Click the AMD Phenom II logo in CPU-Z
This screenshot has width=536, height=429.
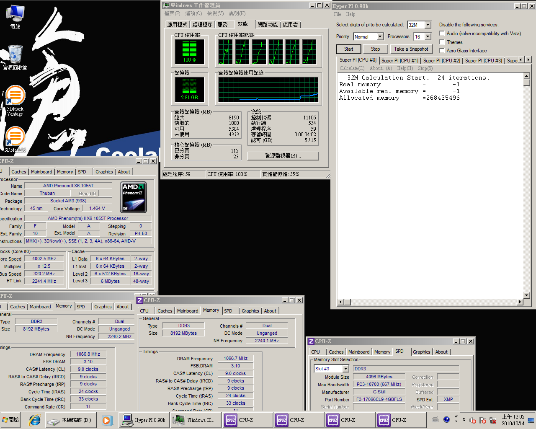pos(134,197)
